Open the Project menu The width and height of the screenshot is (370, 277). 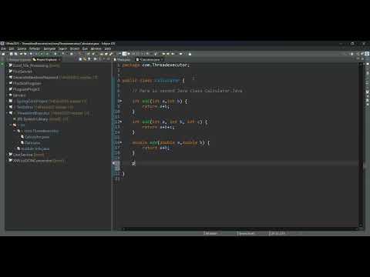tap(75, 48)
